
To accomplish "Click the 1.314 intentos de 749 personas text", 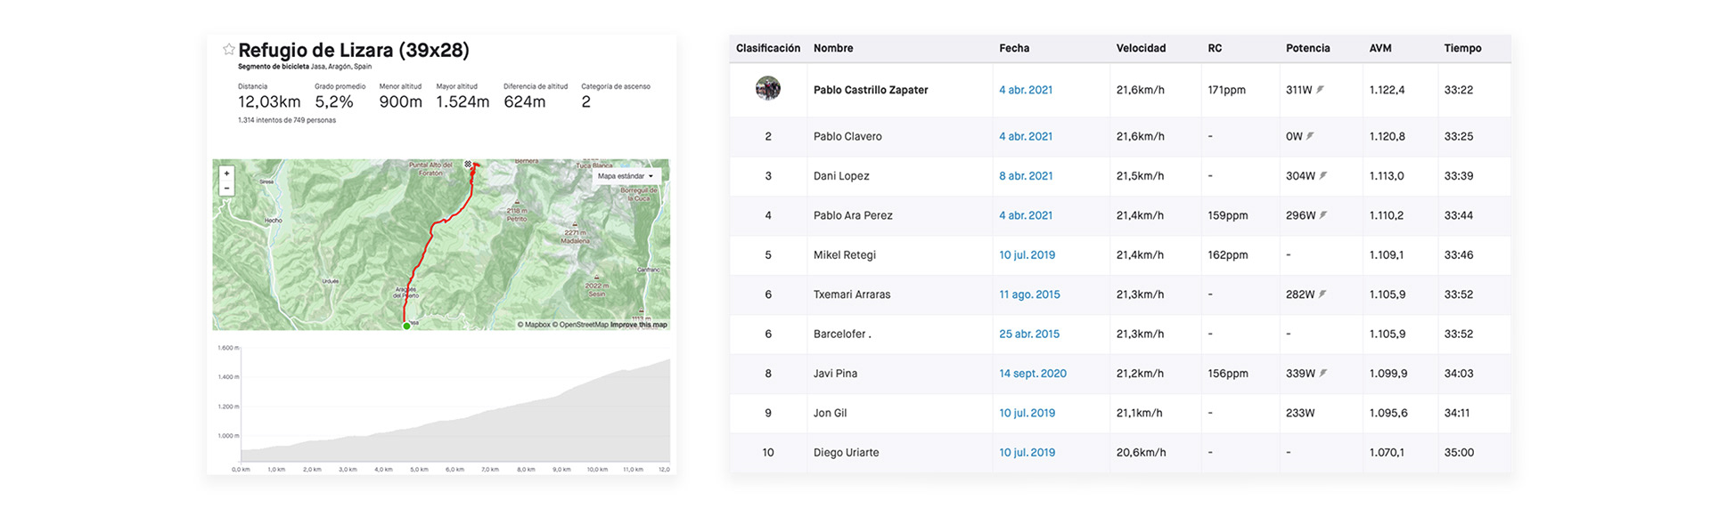I will tap(287, 120).
